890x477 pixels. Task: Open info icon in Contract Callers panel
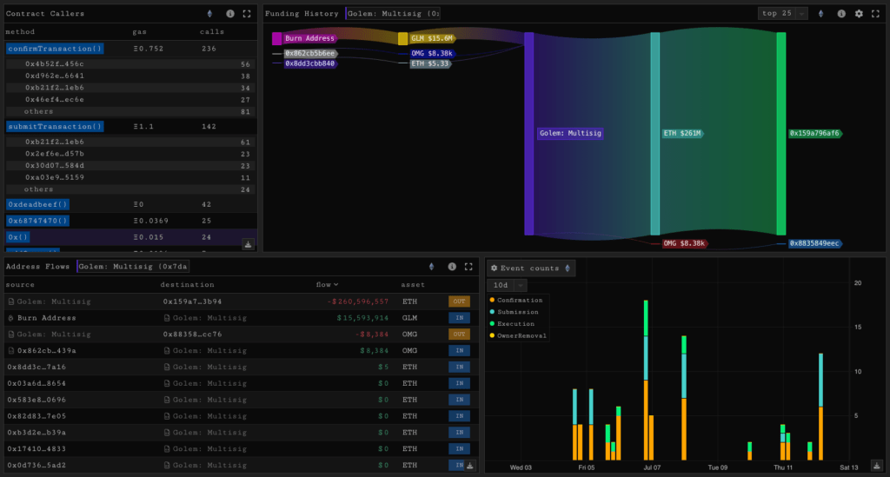pyautogui.click(x=230, y=14)
